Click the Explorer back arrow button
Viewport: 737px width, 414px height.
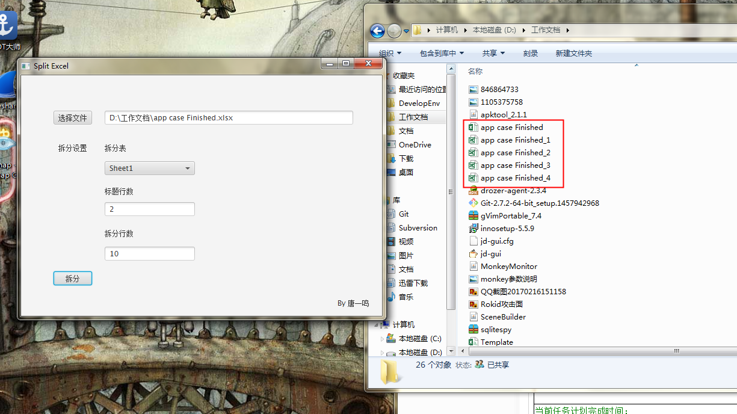click(377, 30)
